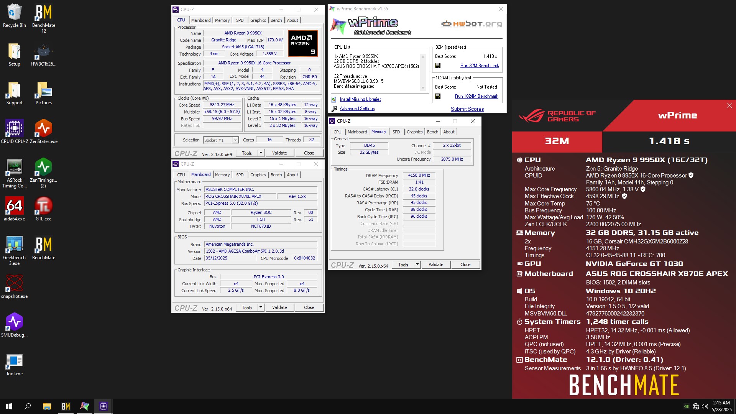
Task: Click the HWBOT.org logo in wPrime
Action: click(x=472, y=24)
